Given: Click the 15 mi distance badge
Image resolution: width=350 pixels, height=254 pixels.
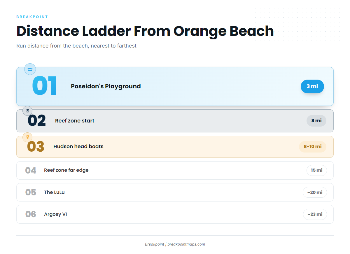Looking at the screenshot, I should pyautogui.click(x=317, y=170).
